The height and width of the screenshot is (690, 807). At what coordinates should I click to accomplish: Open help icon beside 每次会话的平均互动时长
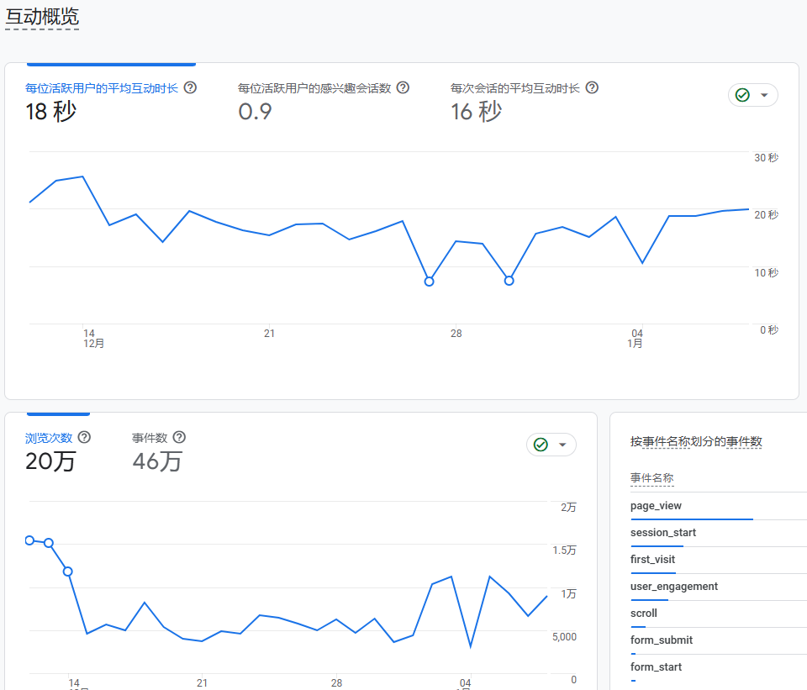[x=592, y=87]
